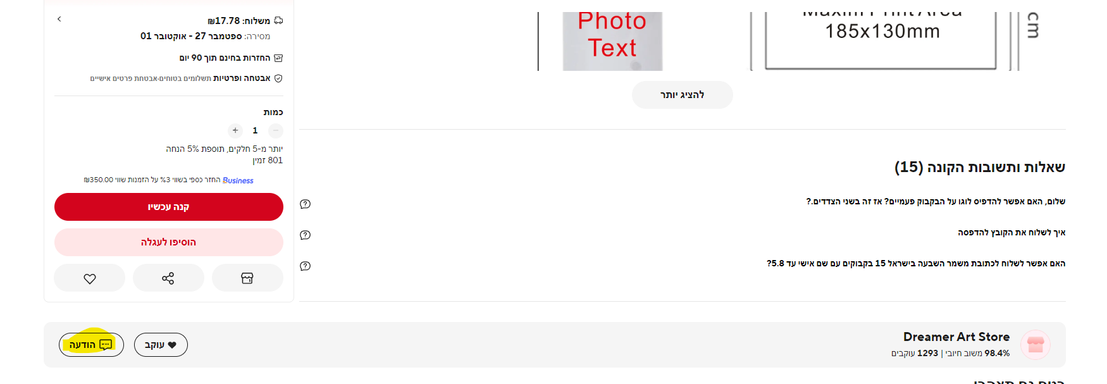Click the shipping truck icon

click(278, 21)
